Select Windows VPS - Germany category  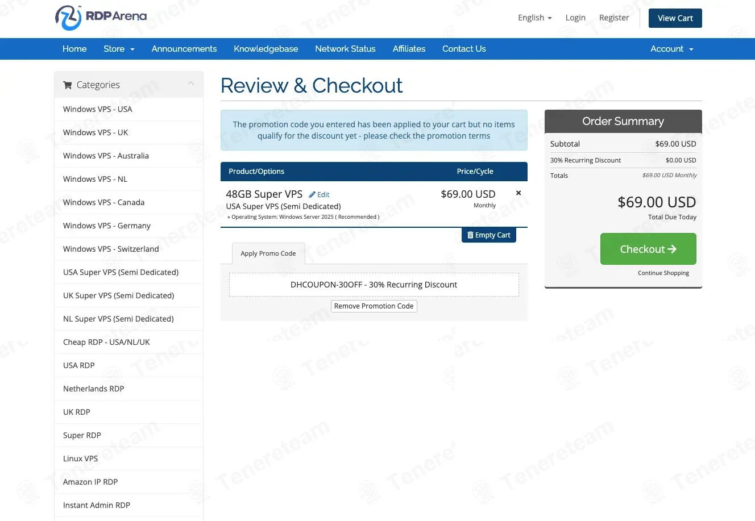[x=128, y=226]
